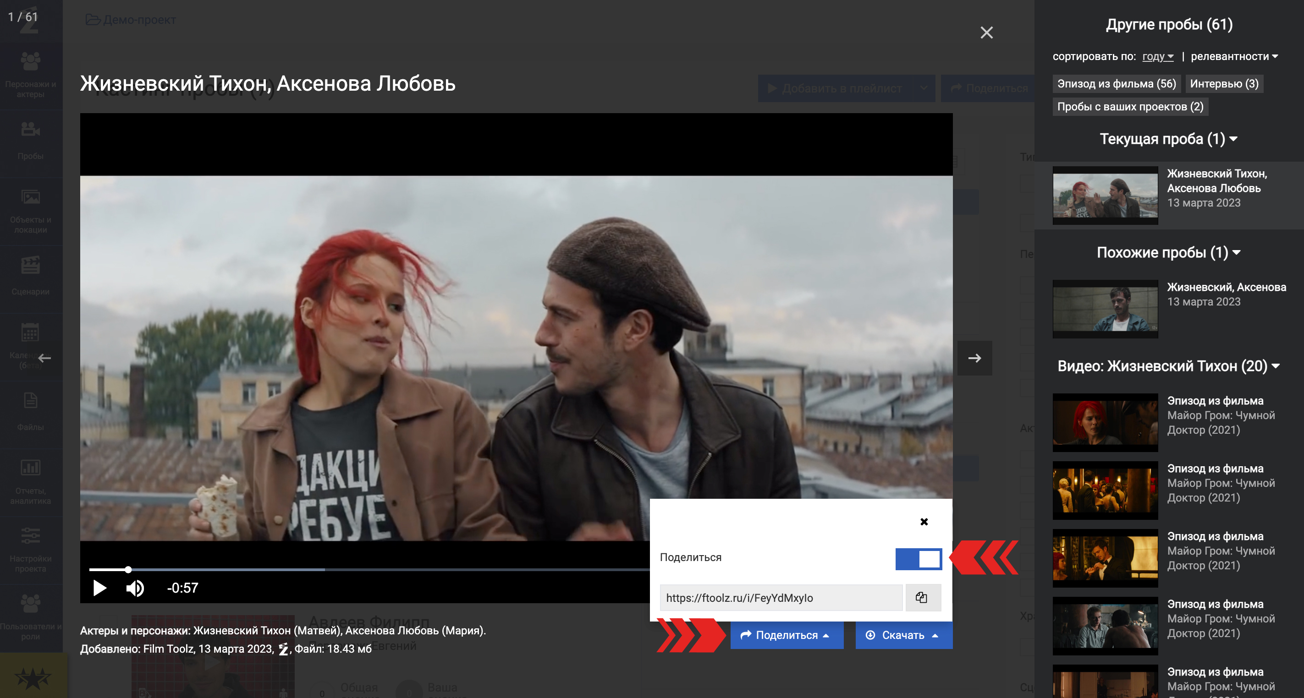1304x698 pixels.
Task: Collapse the Похожие пробы (1) section
Action: [1168, 252]
